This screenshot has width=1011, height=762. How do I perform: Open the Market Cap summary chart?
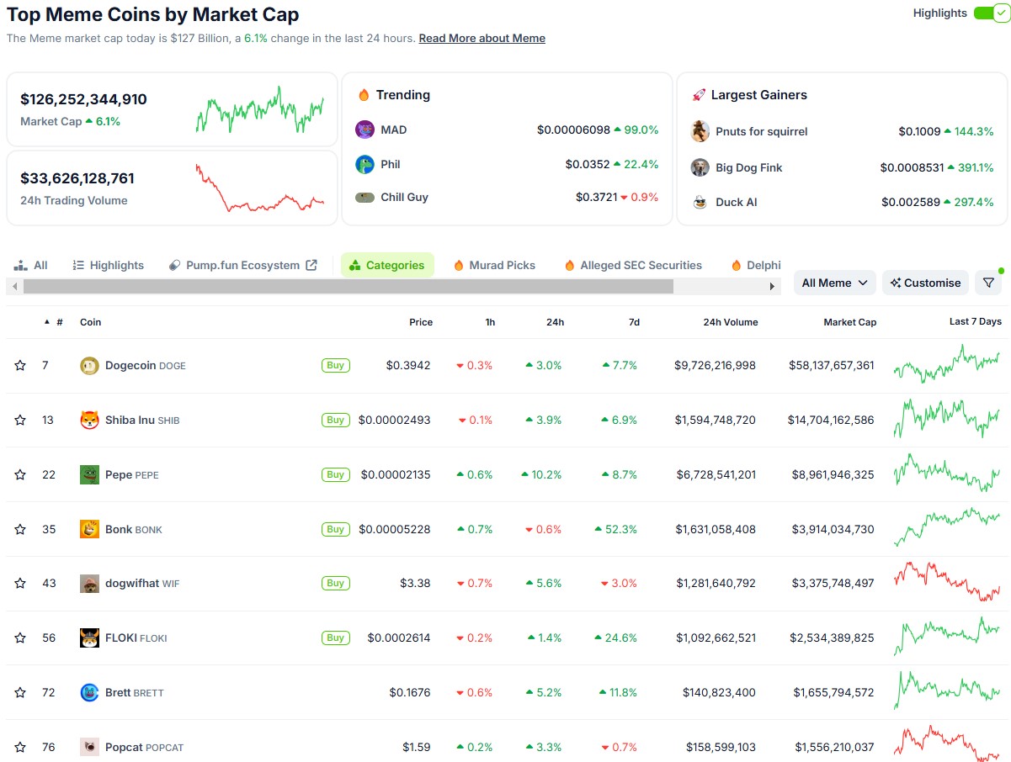(259, 109)
